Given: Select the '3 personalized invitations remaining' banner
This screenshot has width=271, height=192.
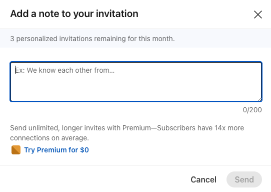Looking at the screenshot, I should (x=135, y=38).
